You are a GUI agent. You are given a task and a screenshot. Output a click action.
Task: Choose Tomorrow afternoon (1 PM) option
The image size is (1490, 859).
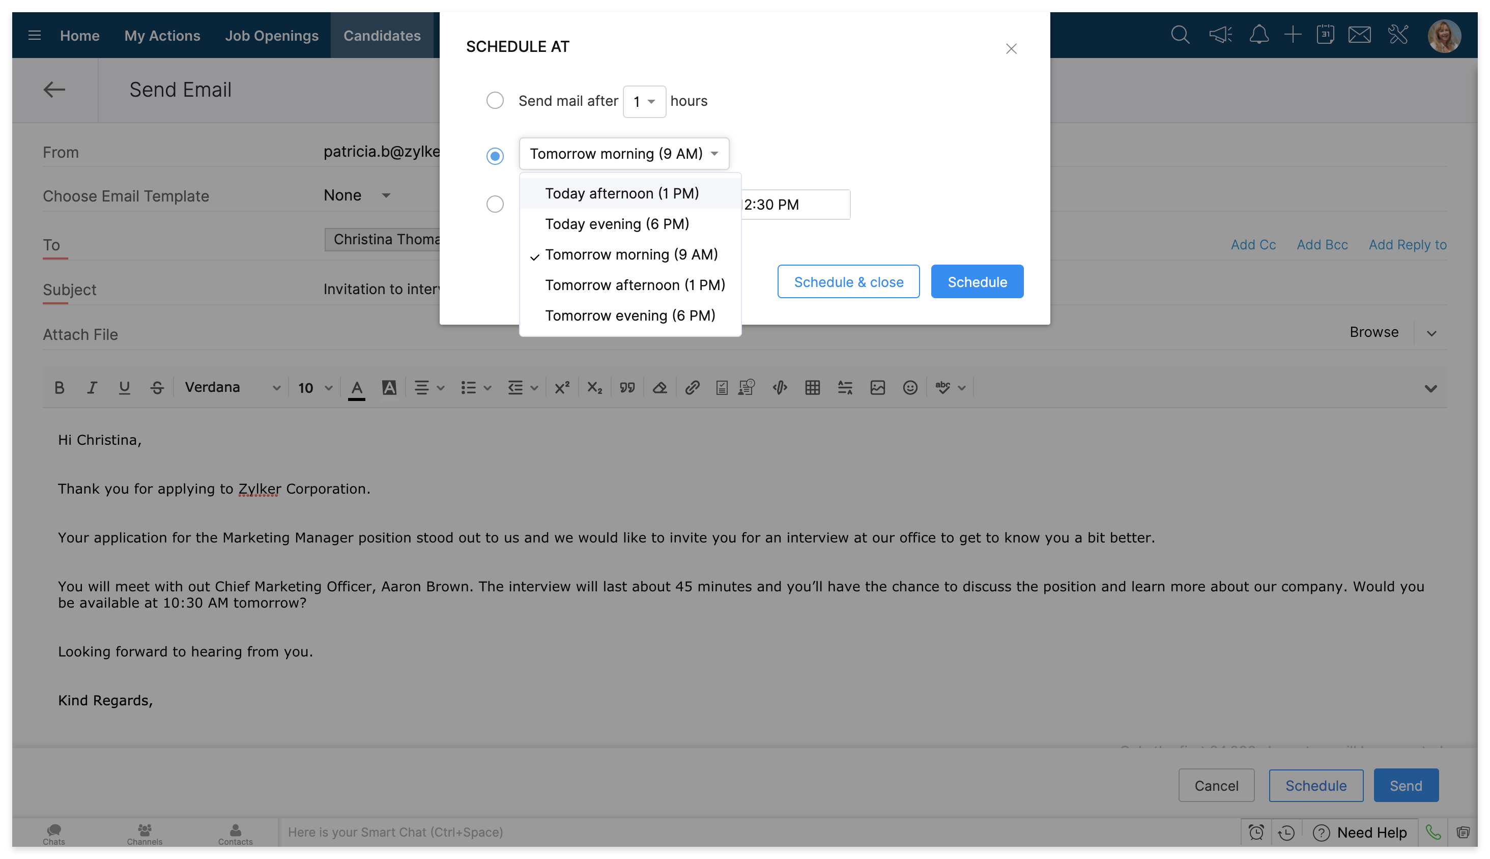tap(635, 285)
